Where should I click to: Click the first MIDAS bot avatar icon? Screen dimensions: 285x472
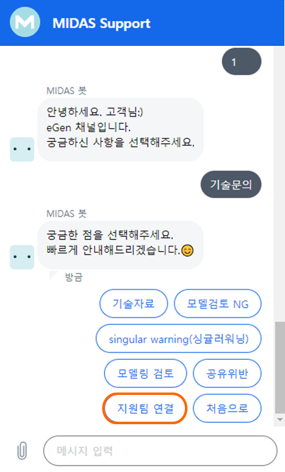pyautogui.click(x=22, y=149)
